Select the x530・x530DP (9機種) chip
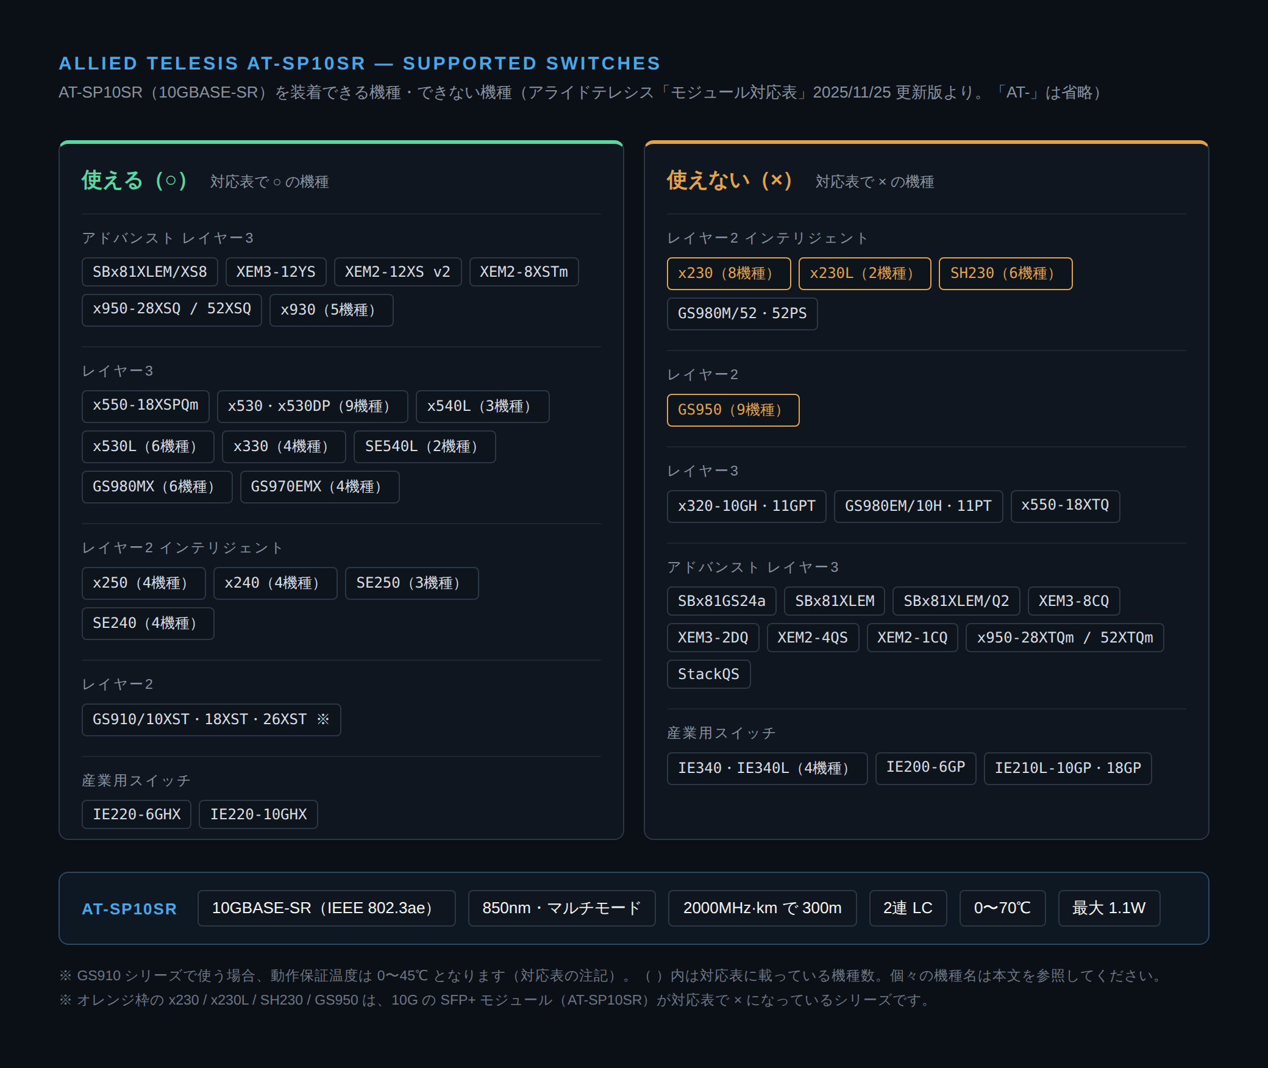1268x1068 pixels. [312, 406]
